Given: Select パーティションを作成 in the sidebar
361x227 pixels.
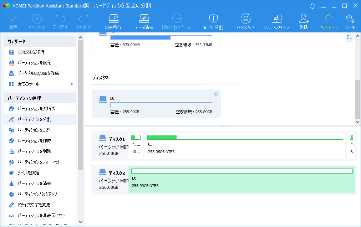Looking at the screenshot, I should point(40,140).
